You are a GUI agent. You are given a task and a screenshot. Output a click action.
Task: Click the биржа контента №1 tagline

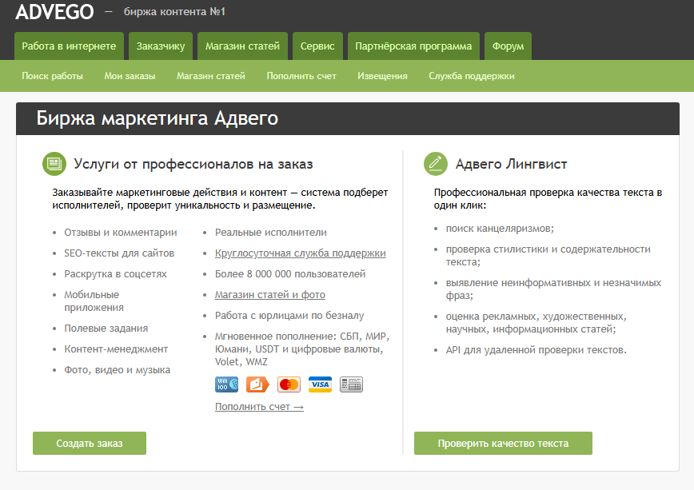(174, 11)
